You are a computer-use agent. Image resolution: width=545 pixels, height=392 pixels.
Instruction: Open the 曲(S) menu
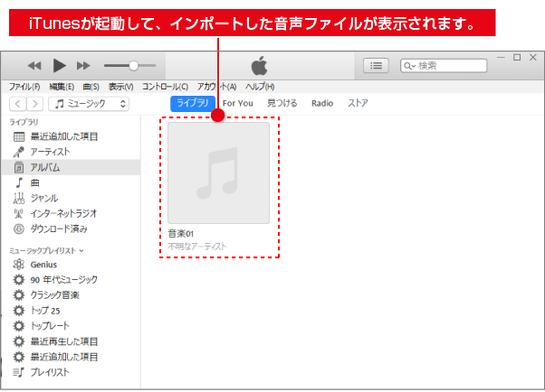91,87
